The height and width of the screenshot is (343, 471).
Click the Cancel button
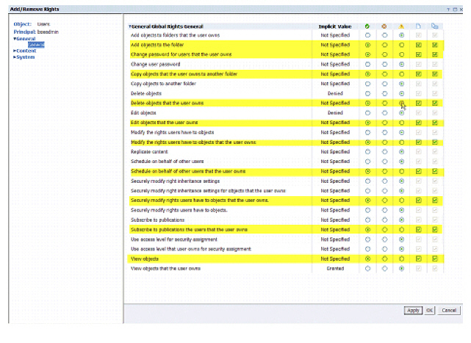450,311
